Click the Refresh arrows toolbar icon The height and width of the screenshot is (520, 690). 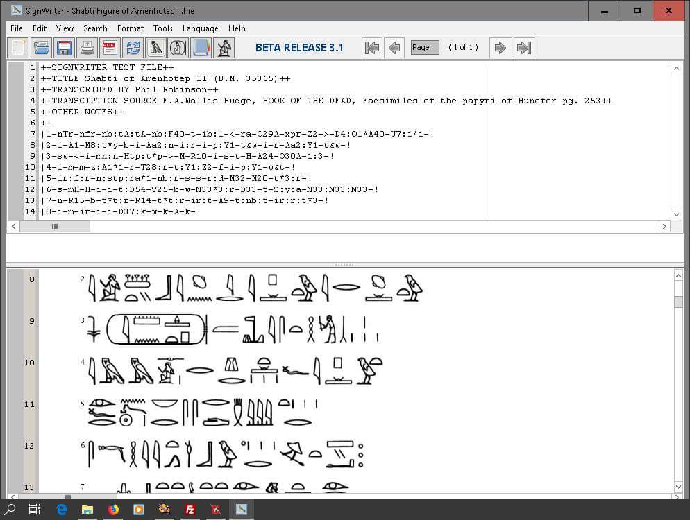point(133,47)
